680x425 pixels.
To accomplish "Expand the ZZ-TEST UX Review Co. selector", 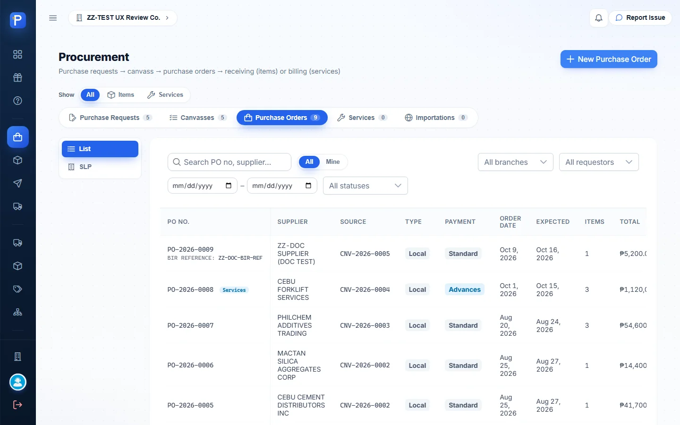I will pyautogui.click(x=123, y=18).
